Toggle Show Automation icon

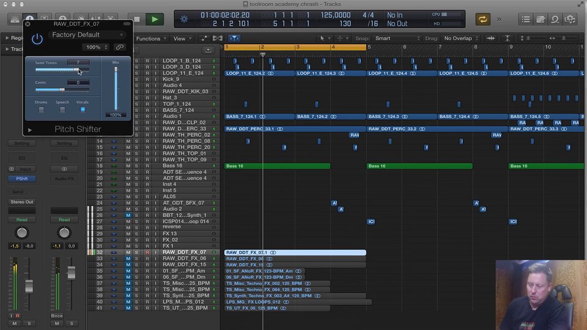[204, 38]
